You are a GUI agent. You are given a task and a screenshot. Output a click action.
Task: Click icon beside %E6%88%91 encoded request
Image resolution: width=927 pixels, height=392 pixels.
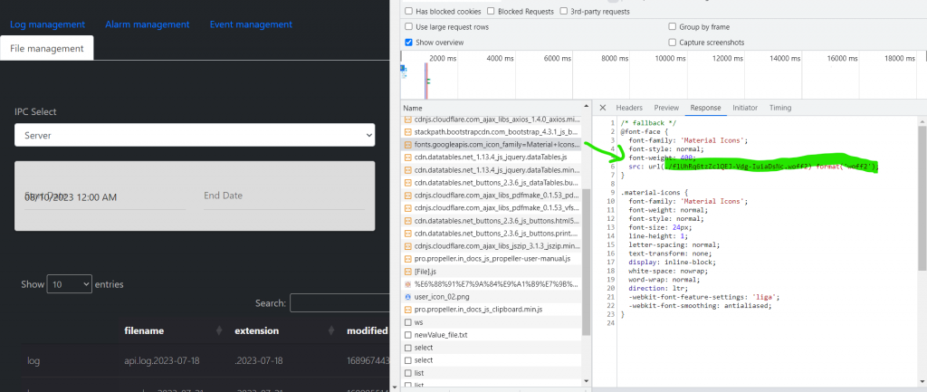tap(408, 284)
